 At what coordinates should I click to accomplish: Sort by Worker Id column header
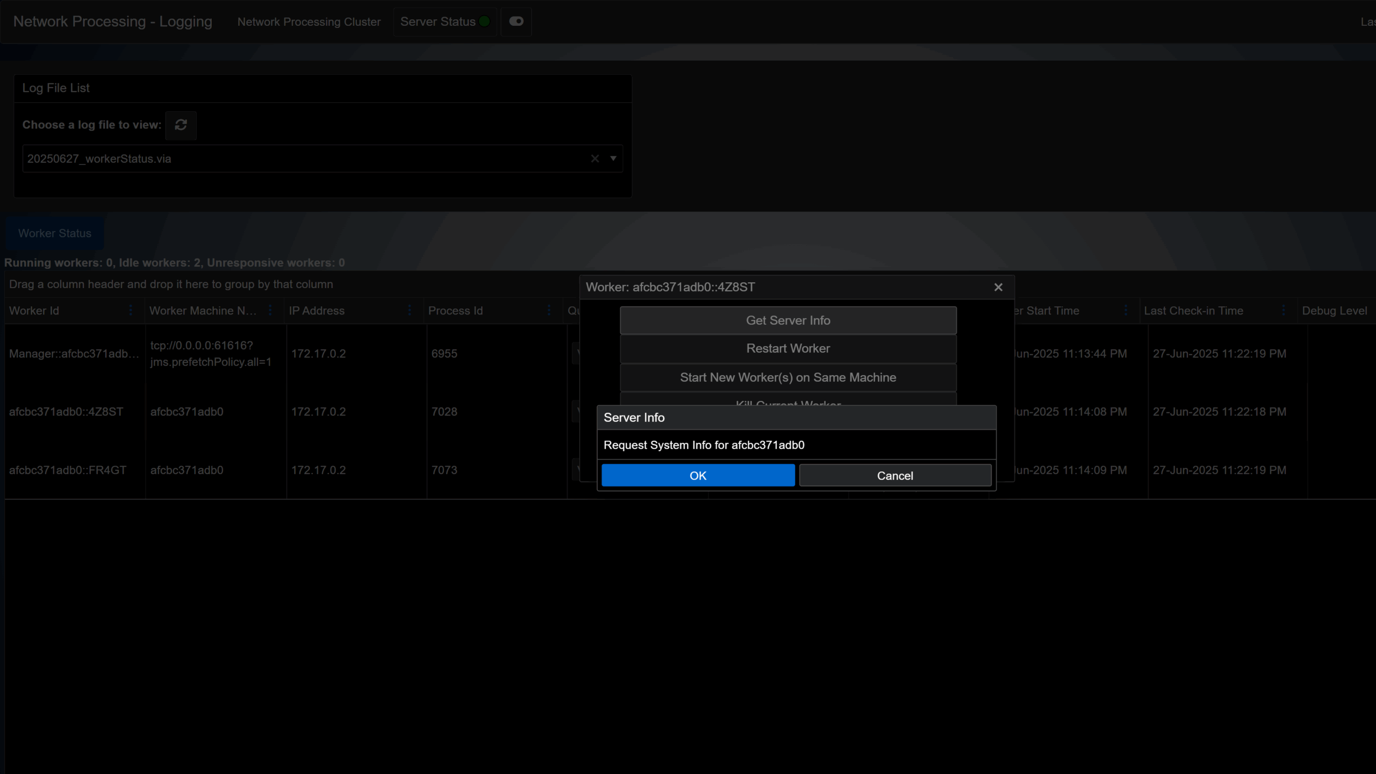pyautogui.click(x=34, y=311)
